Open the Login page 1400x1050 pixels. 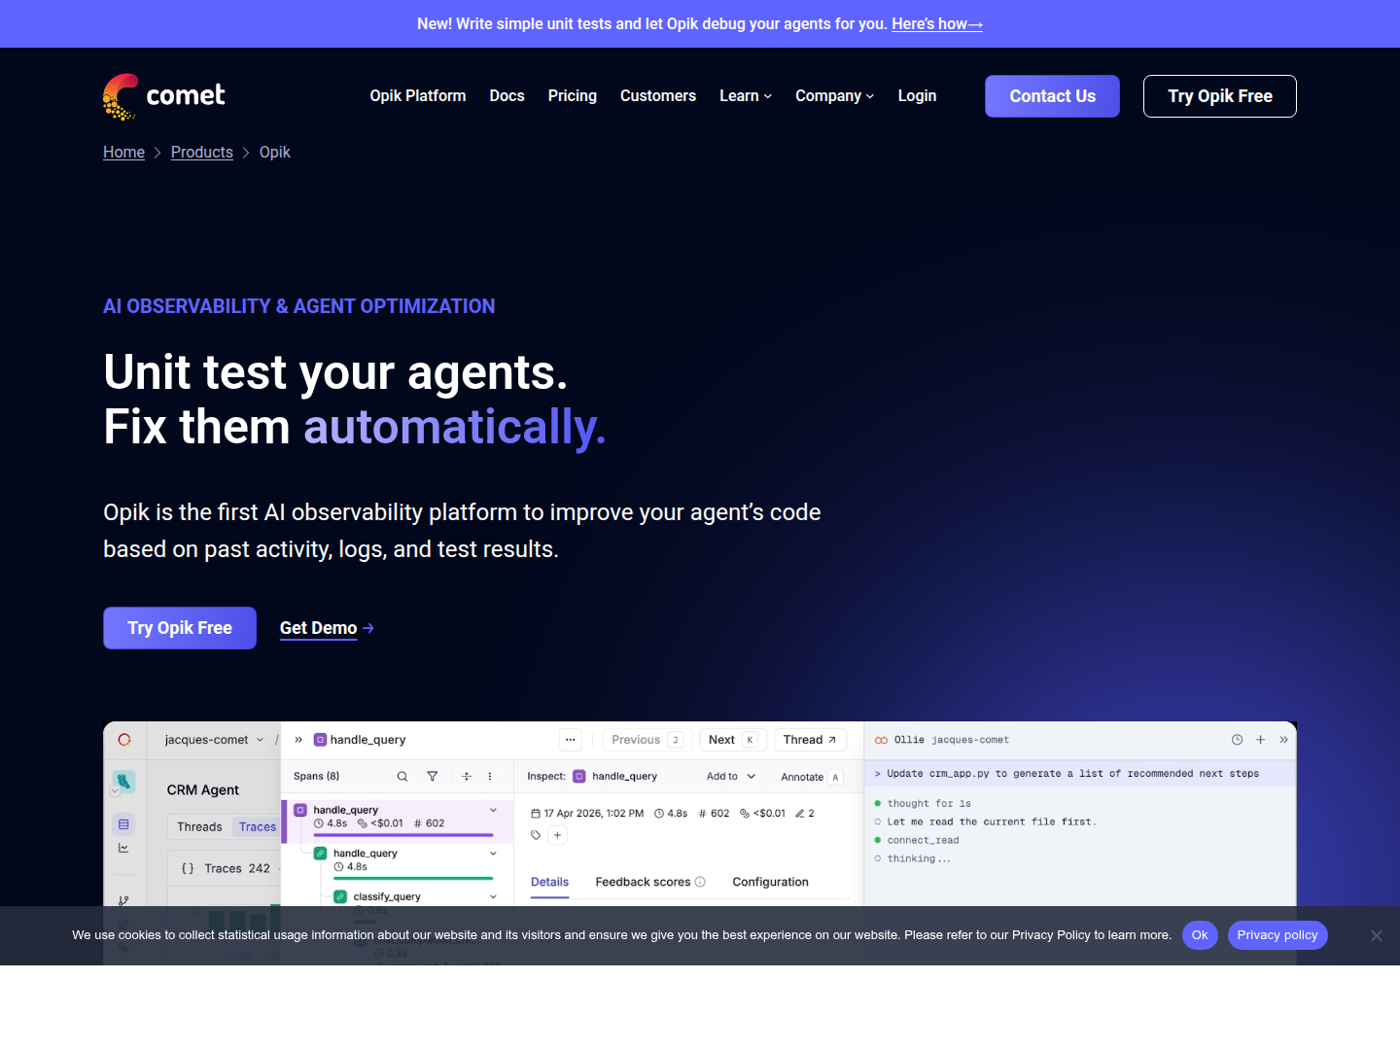(x=917, y=96)
